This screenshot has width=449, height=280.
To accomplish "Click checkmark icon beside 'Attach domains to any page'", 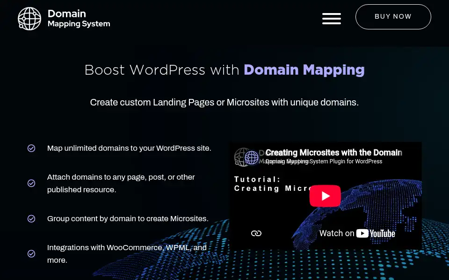I will [x=31, y=183].
